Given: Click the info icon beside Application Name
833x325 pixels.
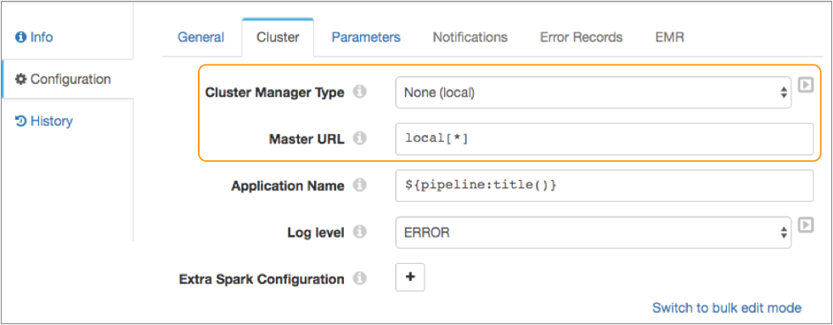Looking at the screenshot, I should pos(360,185).
